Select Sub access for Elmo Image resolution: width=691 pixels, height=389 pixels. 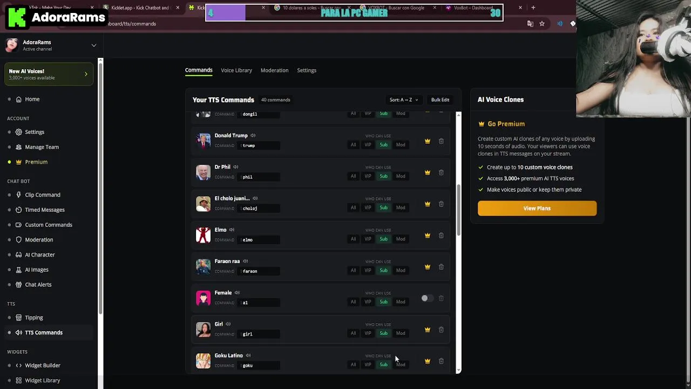[383, 239]
